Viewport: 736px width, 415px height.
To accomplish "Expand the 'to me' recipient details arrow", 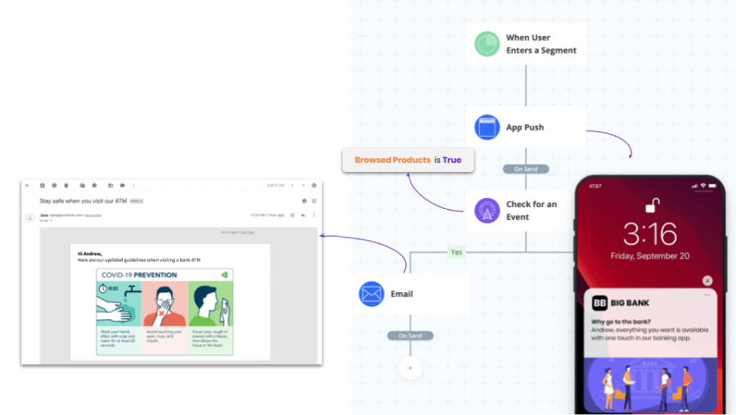I will click(49, 221).
